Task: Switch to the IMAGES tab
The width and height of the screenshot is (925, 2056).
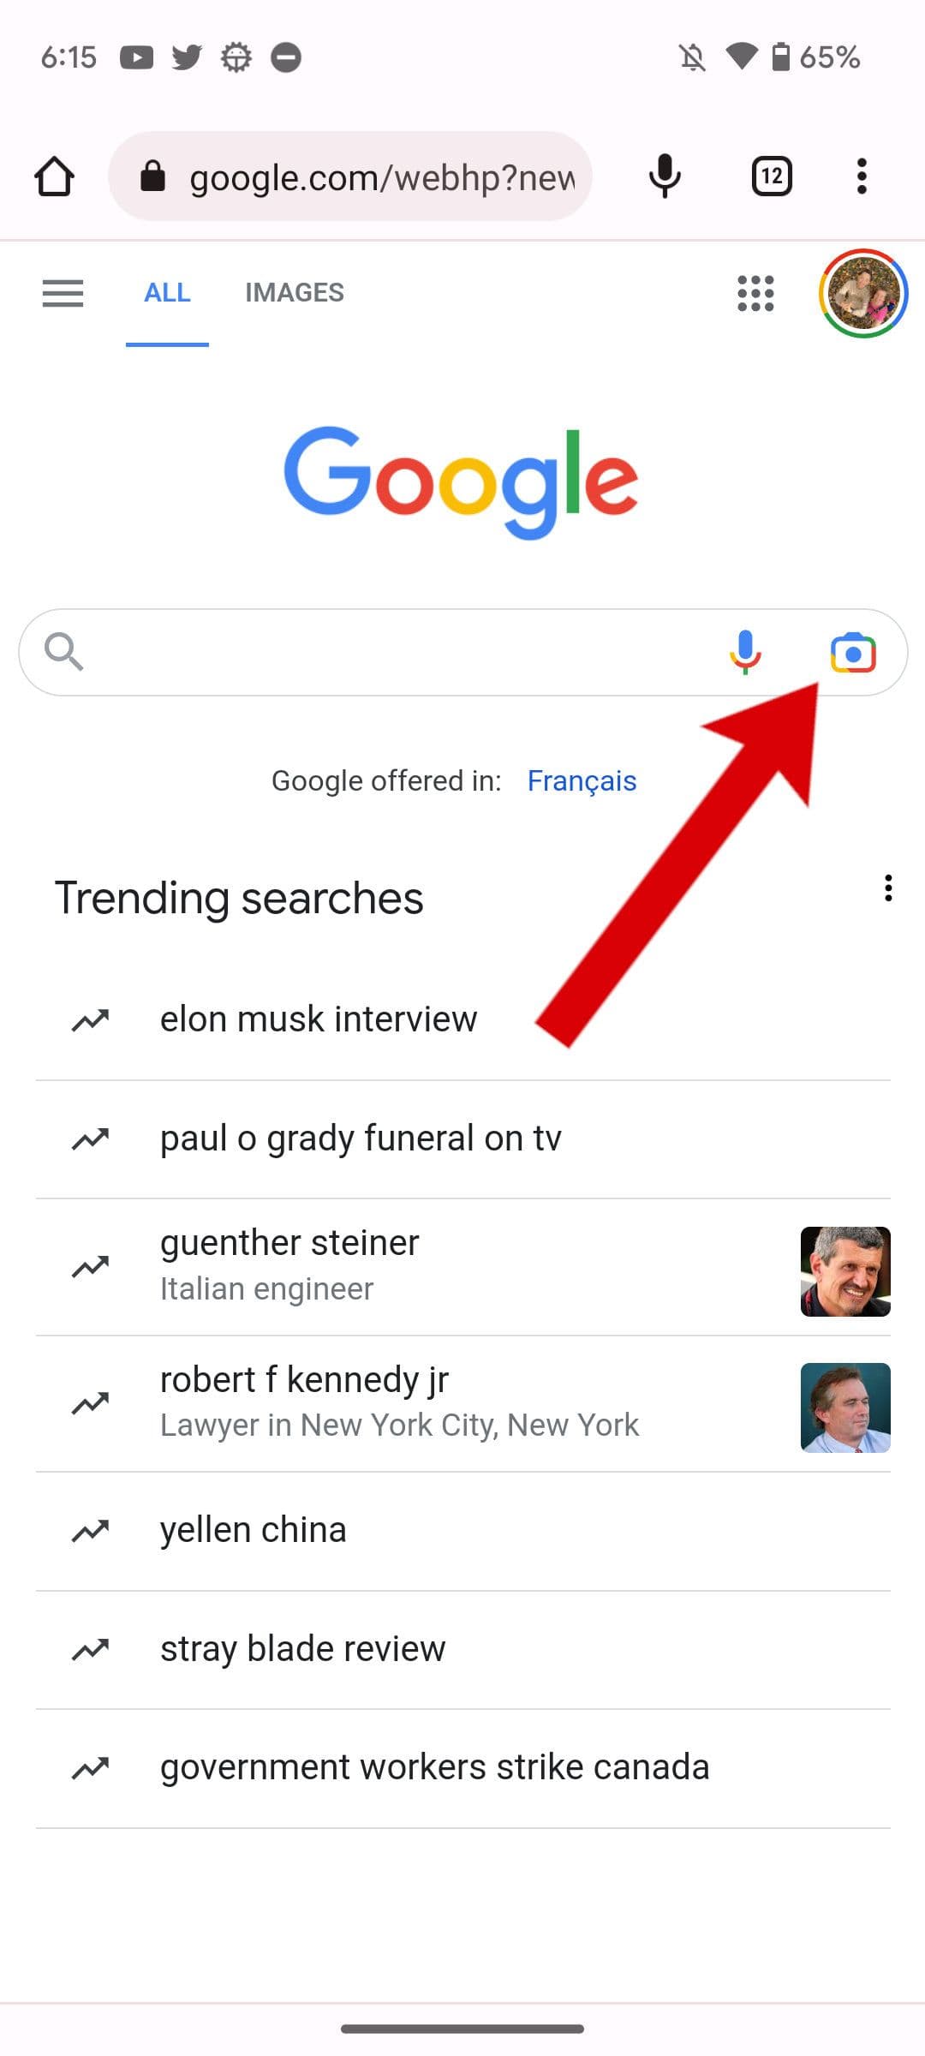Action: coord(294,293)
